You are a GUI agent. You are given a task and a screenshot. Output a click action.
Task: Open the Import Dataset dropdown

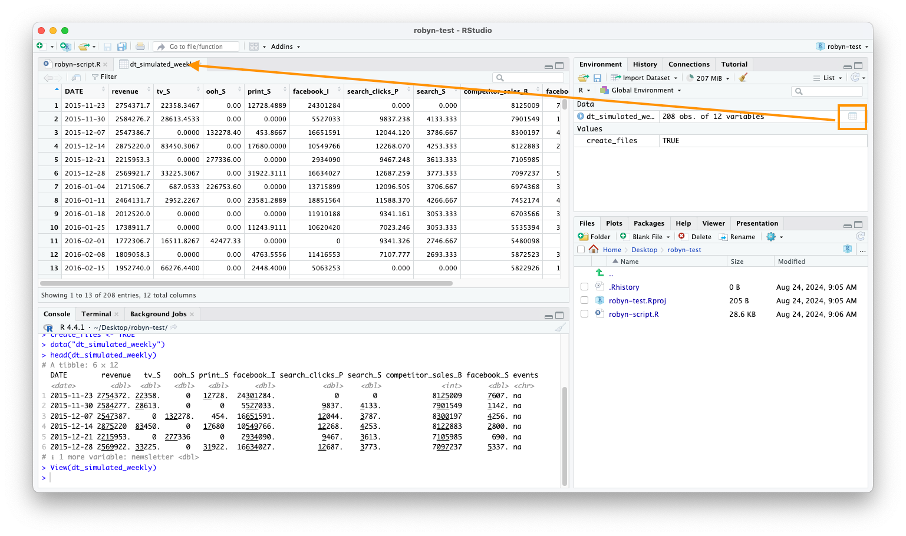pos(644,77)
